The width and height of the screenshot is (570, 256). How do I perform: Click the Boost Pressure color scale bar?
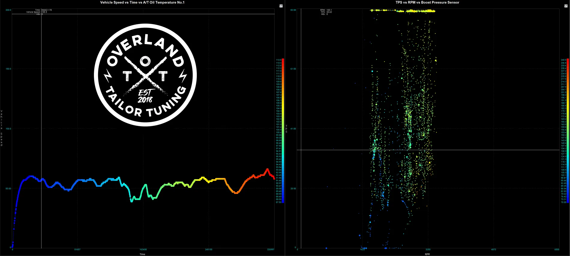pyautogui.click(x=568, y=131)
